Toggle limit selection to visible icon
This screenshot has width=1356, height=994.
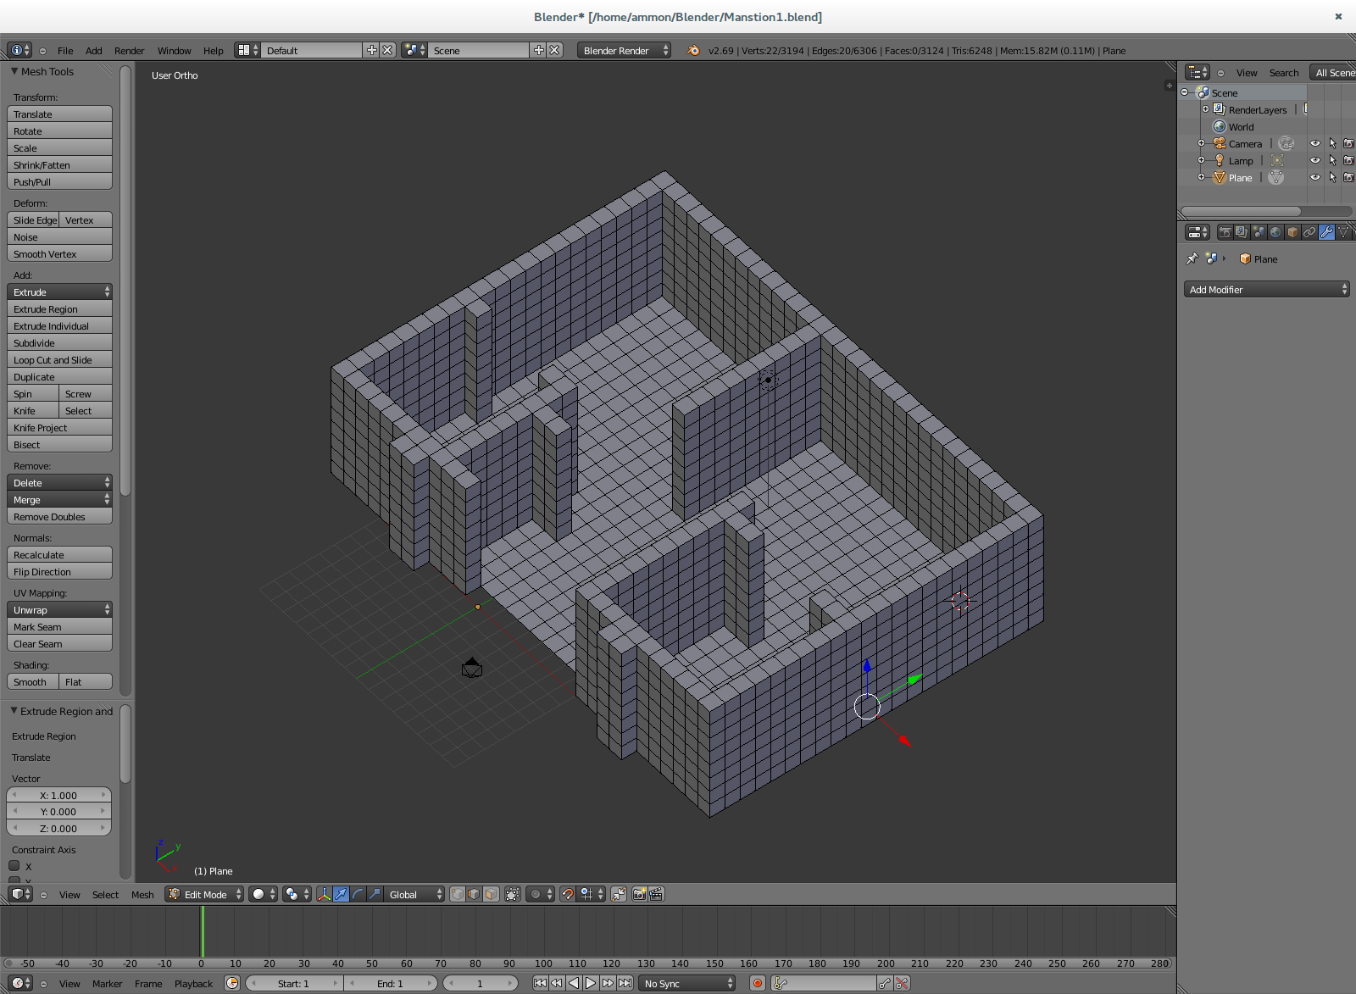tap(513, 894)
